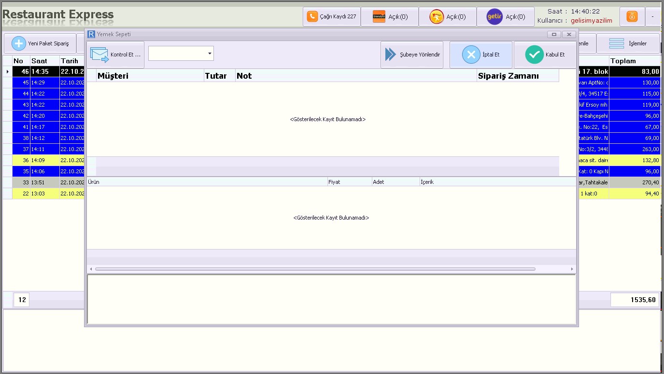
Task: Click the İşlemler list icon
Action: tap(617, 43)
